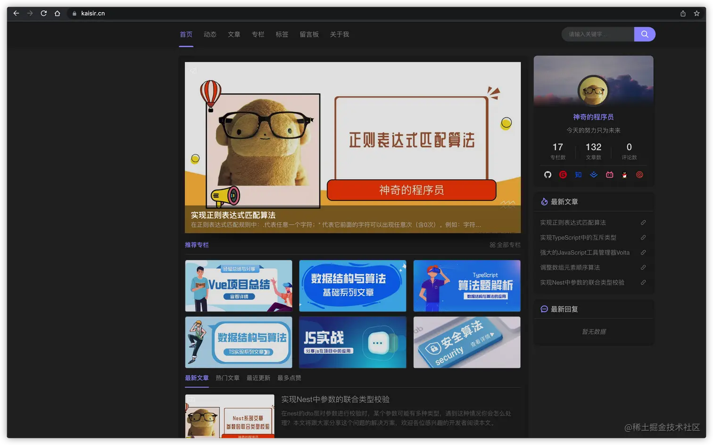Go back with the browser back arrow
The height and width of the screenshot is (445, 713).
[16, 13]
